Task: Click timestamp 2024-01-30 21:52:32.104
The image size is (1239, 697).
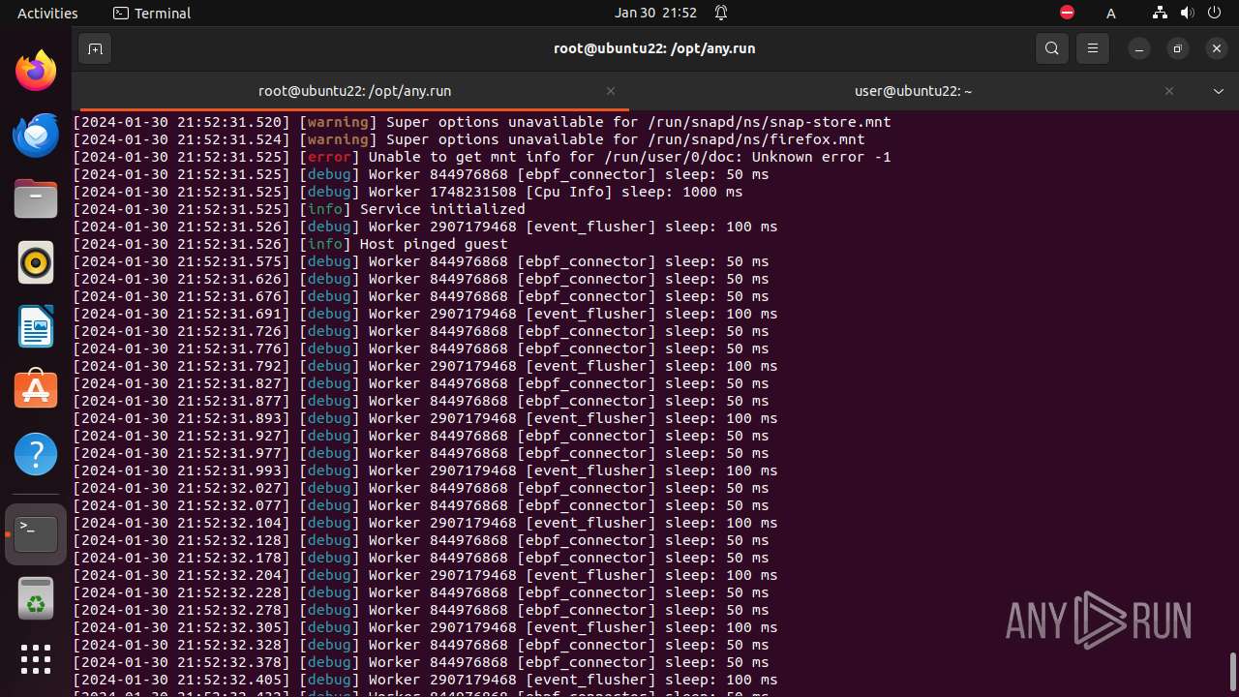Action: (x=182, y=523)
